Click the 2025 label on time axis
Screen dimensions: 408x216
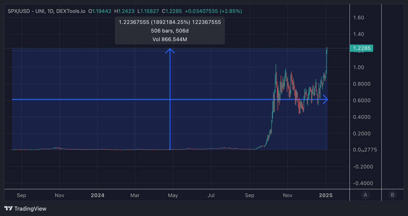point(326,195)
